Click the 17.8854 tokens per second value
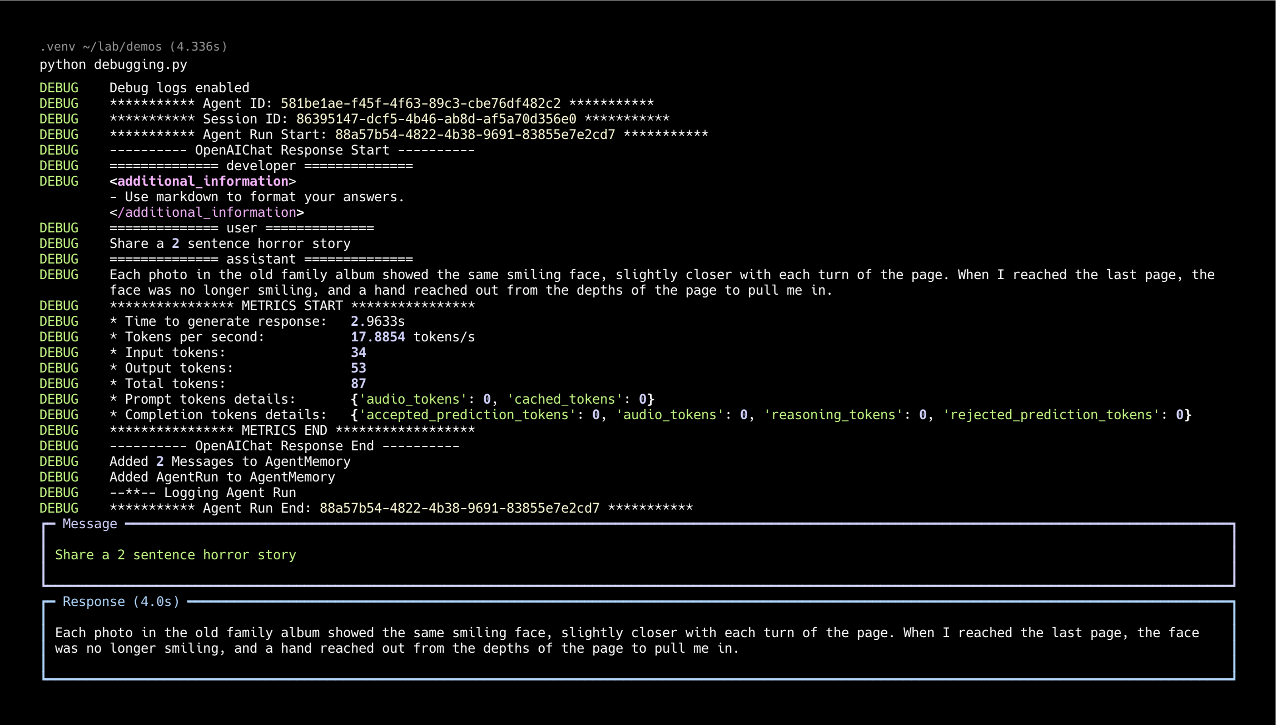1276x725 pixels. [x=378, y=337]
